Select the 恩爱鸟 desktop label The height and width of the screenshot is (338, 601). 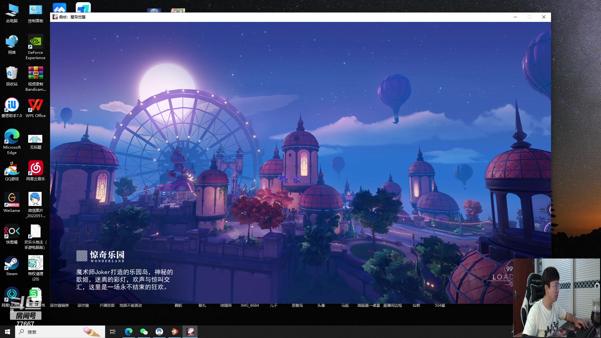pos(297,305)
